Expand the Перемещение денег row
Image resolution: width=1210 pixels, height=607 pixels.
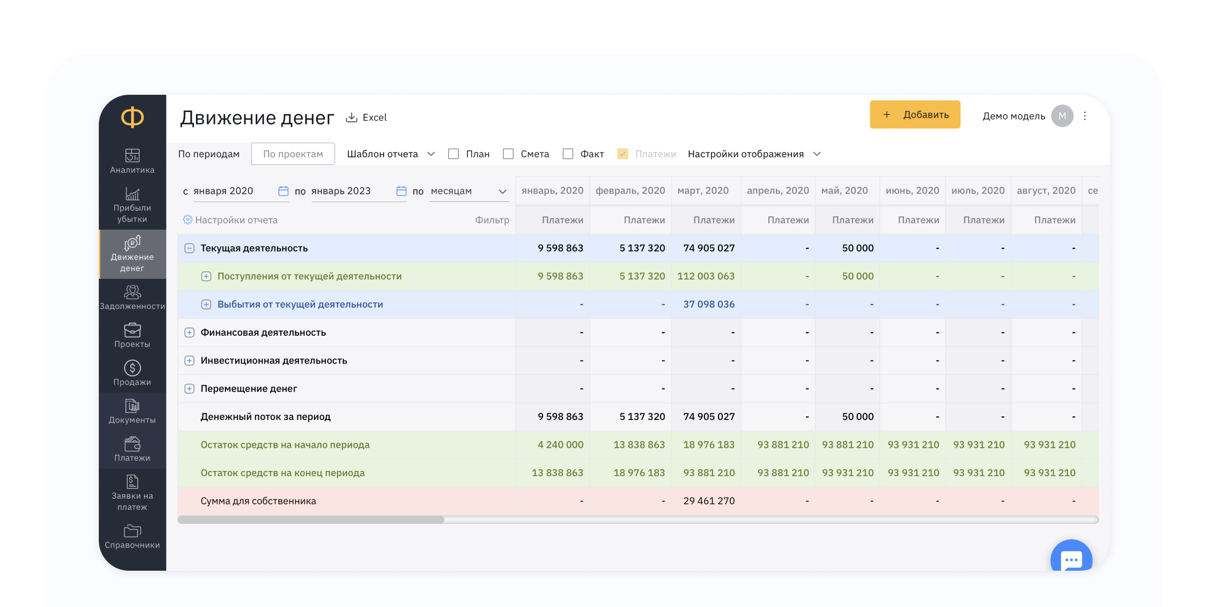point(190,389)
